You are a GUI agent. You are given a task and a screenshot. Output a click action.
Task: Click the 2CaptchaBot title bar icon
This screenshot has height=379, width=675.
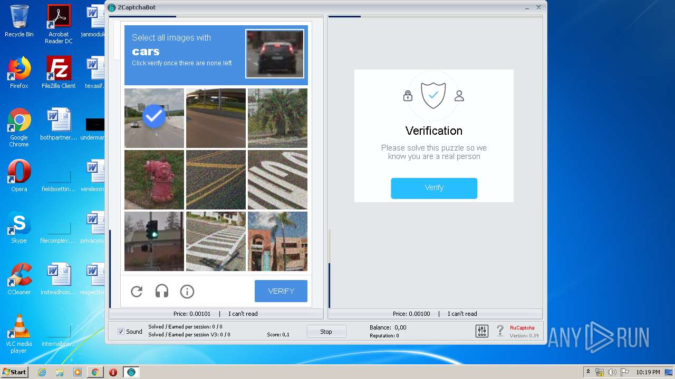112,7
